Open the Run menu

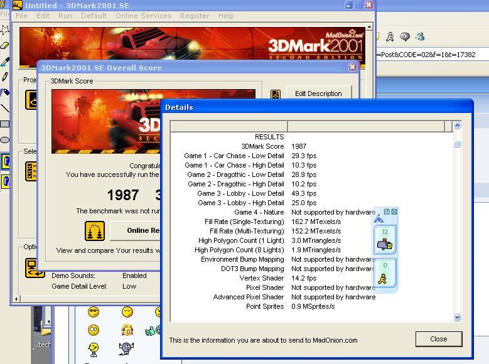point(65,16)
